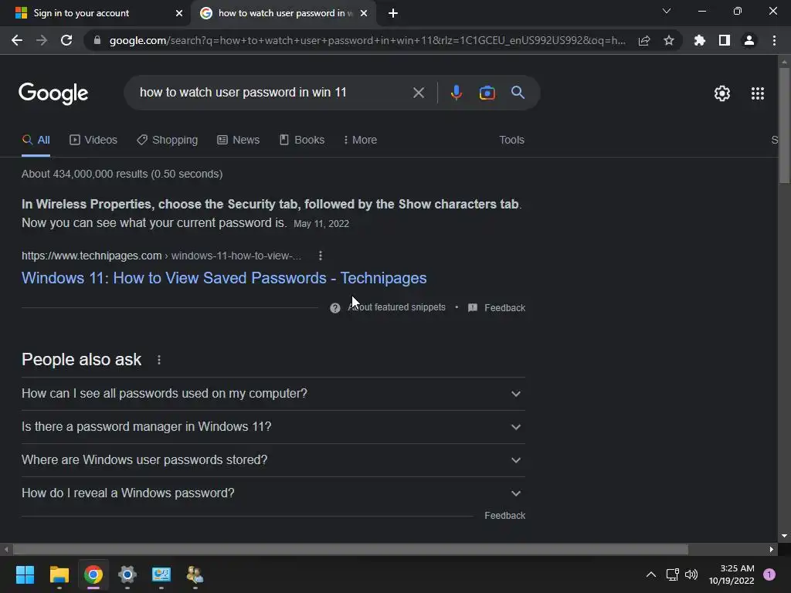Start voice search with microphone
Image resolution: width=791 pixels, height=593 pixels.
[456, 93]
